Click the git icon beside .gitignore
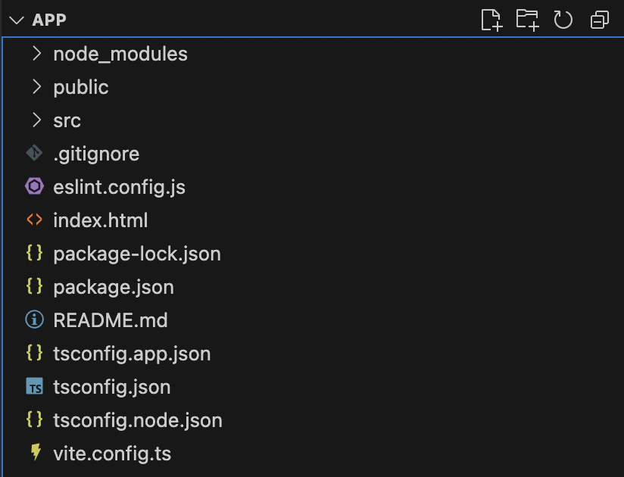The height and width of the screenshot is (477, 624). pyautogui.click(x=34, y=154)
